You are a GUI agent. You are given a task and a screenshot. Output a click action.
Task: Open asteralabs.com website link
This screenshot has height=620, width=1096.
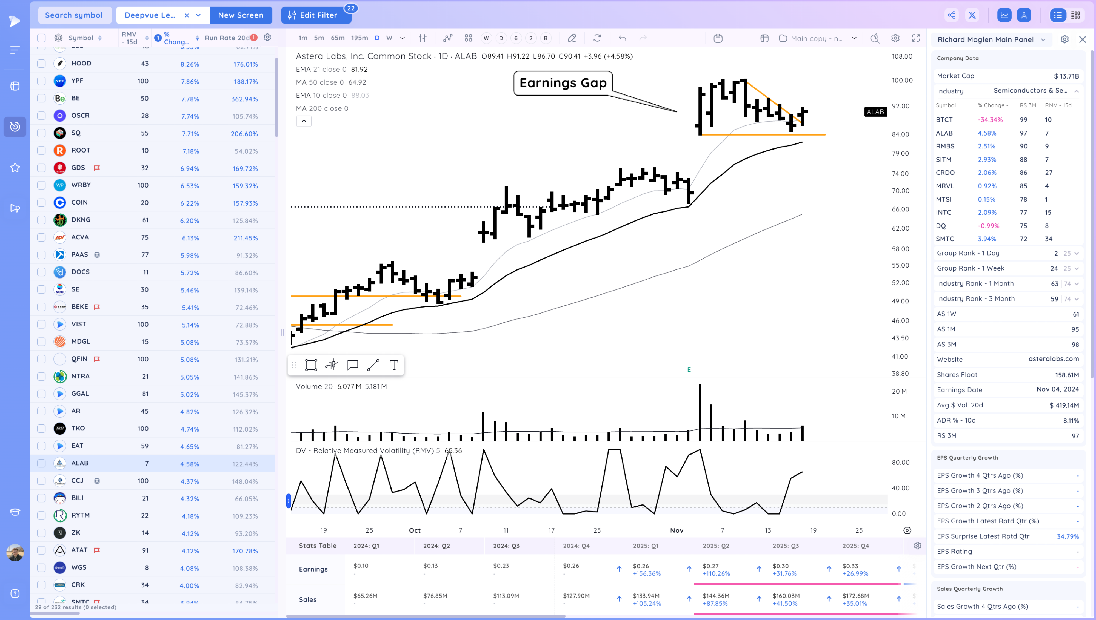coord(1054,359)
